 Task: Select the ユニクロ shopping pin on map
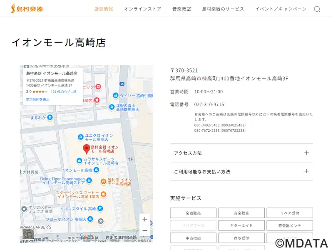click(x=80, y=137)
